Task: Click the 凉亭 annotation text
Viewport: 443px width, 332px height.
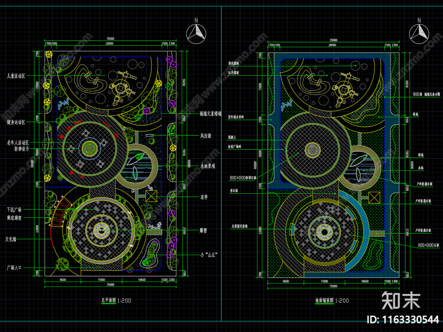Action: click(x=204, y=197)
